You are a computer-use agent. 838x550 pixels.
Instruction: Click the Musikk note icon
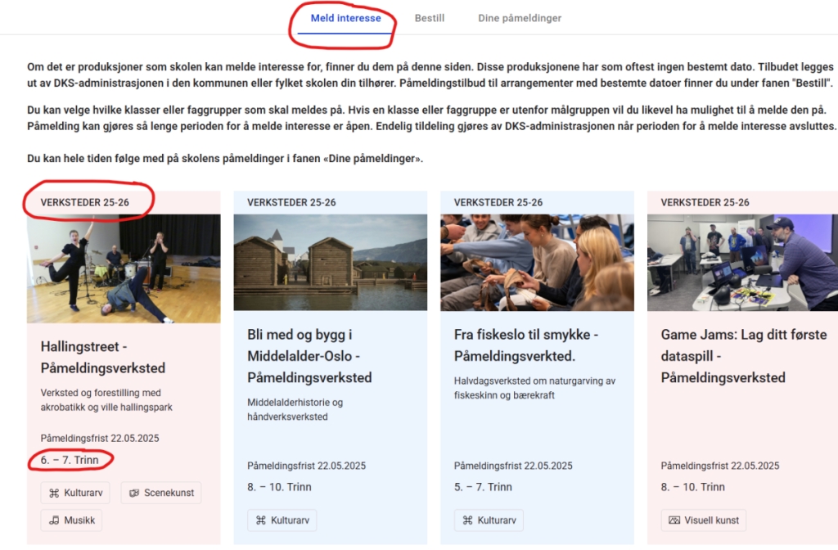pos(54,520)
